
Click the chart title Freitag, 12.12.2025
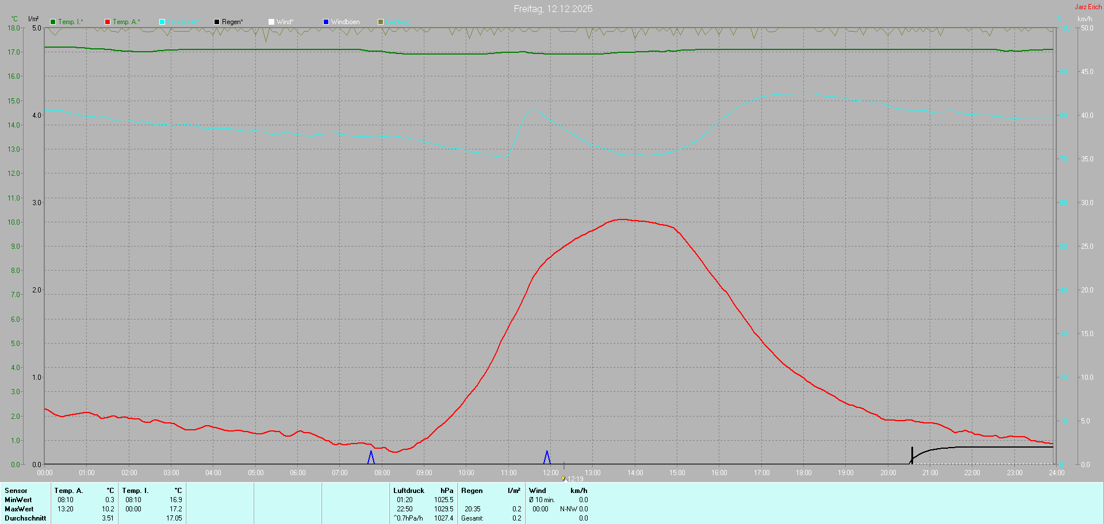click(553, 9)
